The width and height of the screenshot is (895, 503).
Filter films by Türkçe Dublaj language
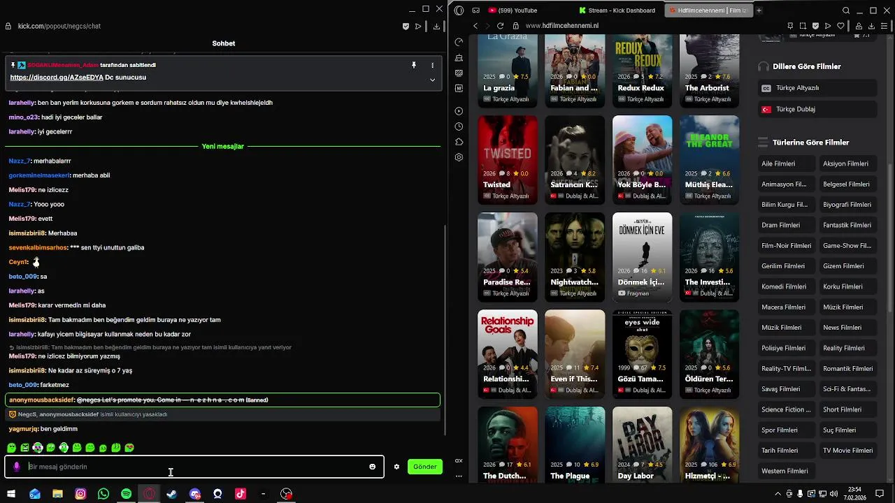click(x=817, y=109)
